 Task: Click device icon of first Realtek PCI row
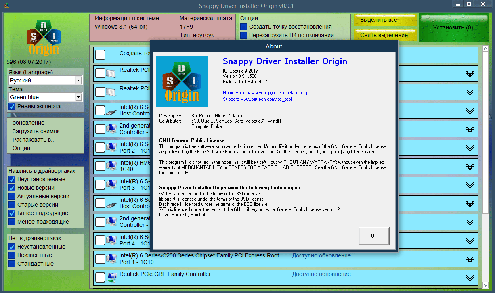[111, 73]
